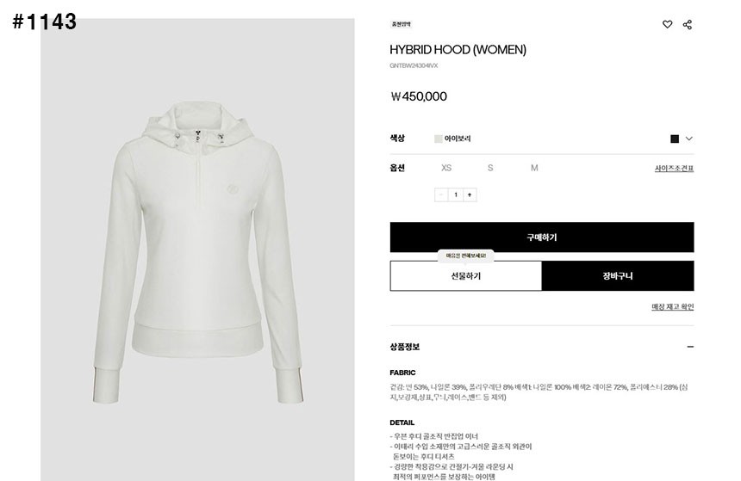Screen dimensions: 741x481
Task: Add item with 장바구니 cart button
Action: 618,276
